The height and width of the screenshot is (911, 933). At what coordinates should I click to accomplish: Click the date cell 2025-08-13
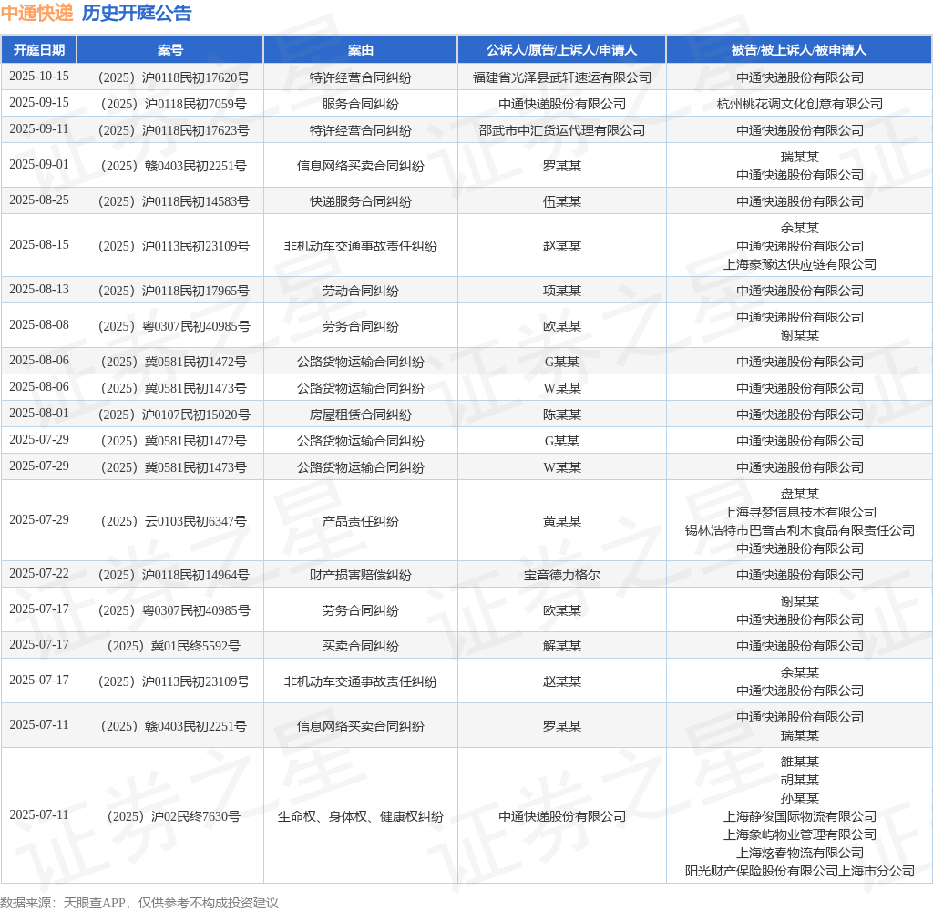(39, 289)
